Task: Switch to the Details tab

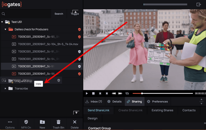Action: coord(114,102)
